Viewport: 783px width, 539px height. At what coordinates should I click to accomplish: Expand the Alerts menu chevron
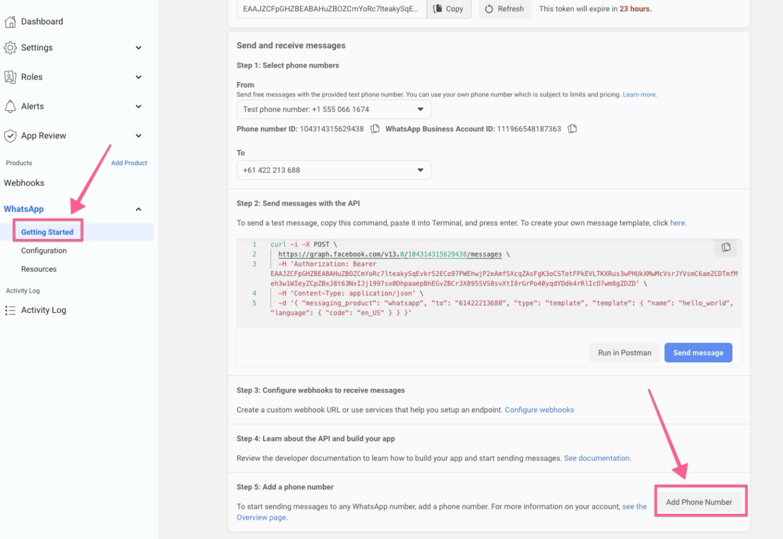[139, 106]
